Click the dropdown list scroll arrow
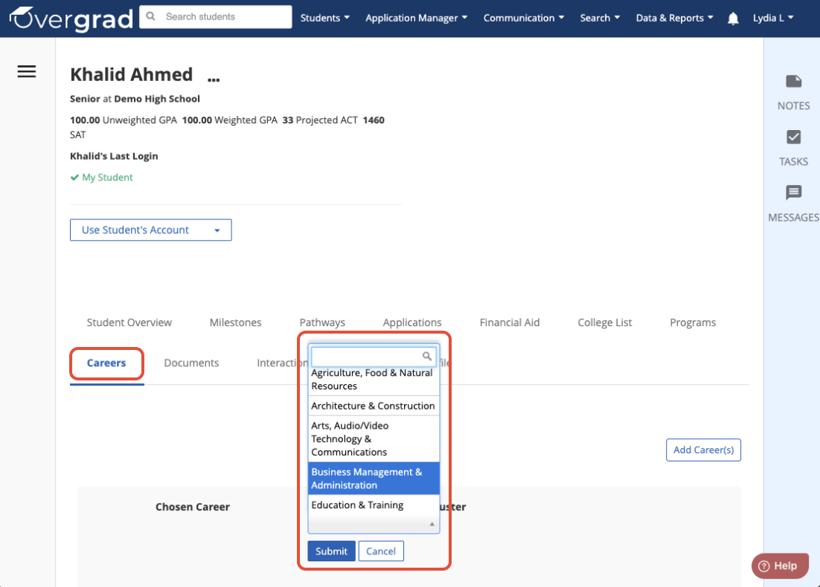This screenshot has height=587, width=820. coord(432,524)
